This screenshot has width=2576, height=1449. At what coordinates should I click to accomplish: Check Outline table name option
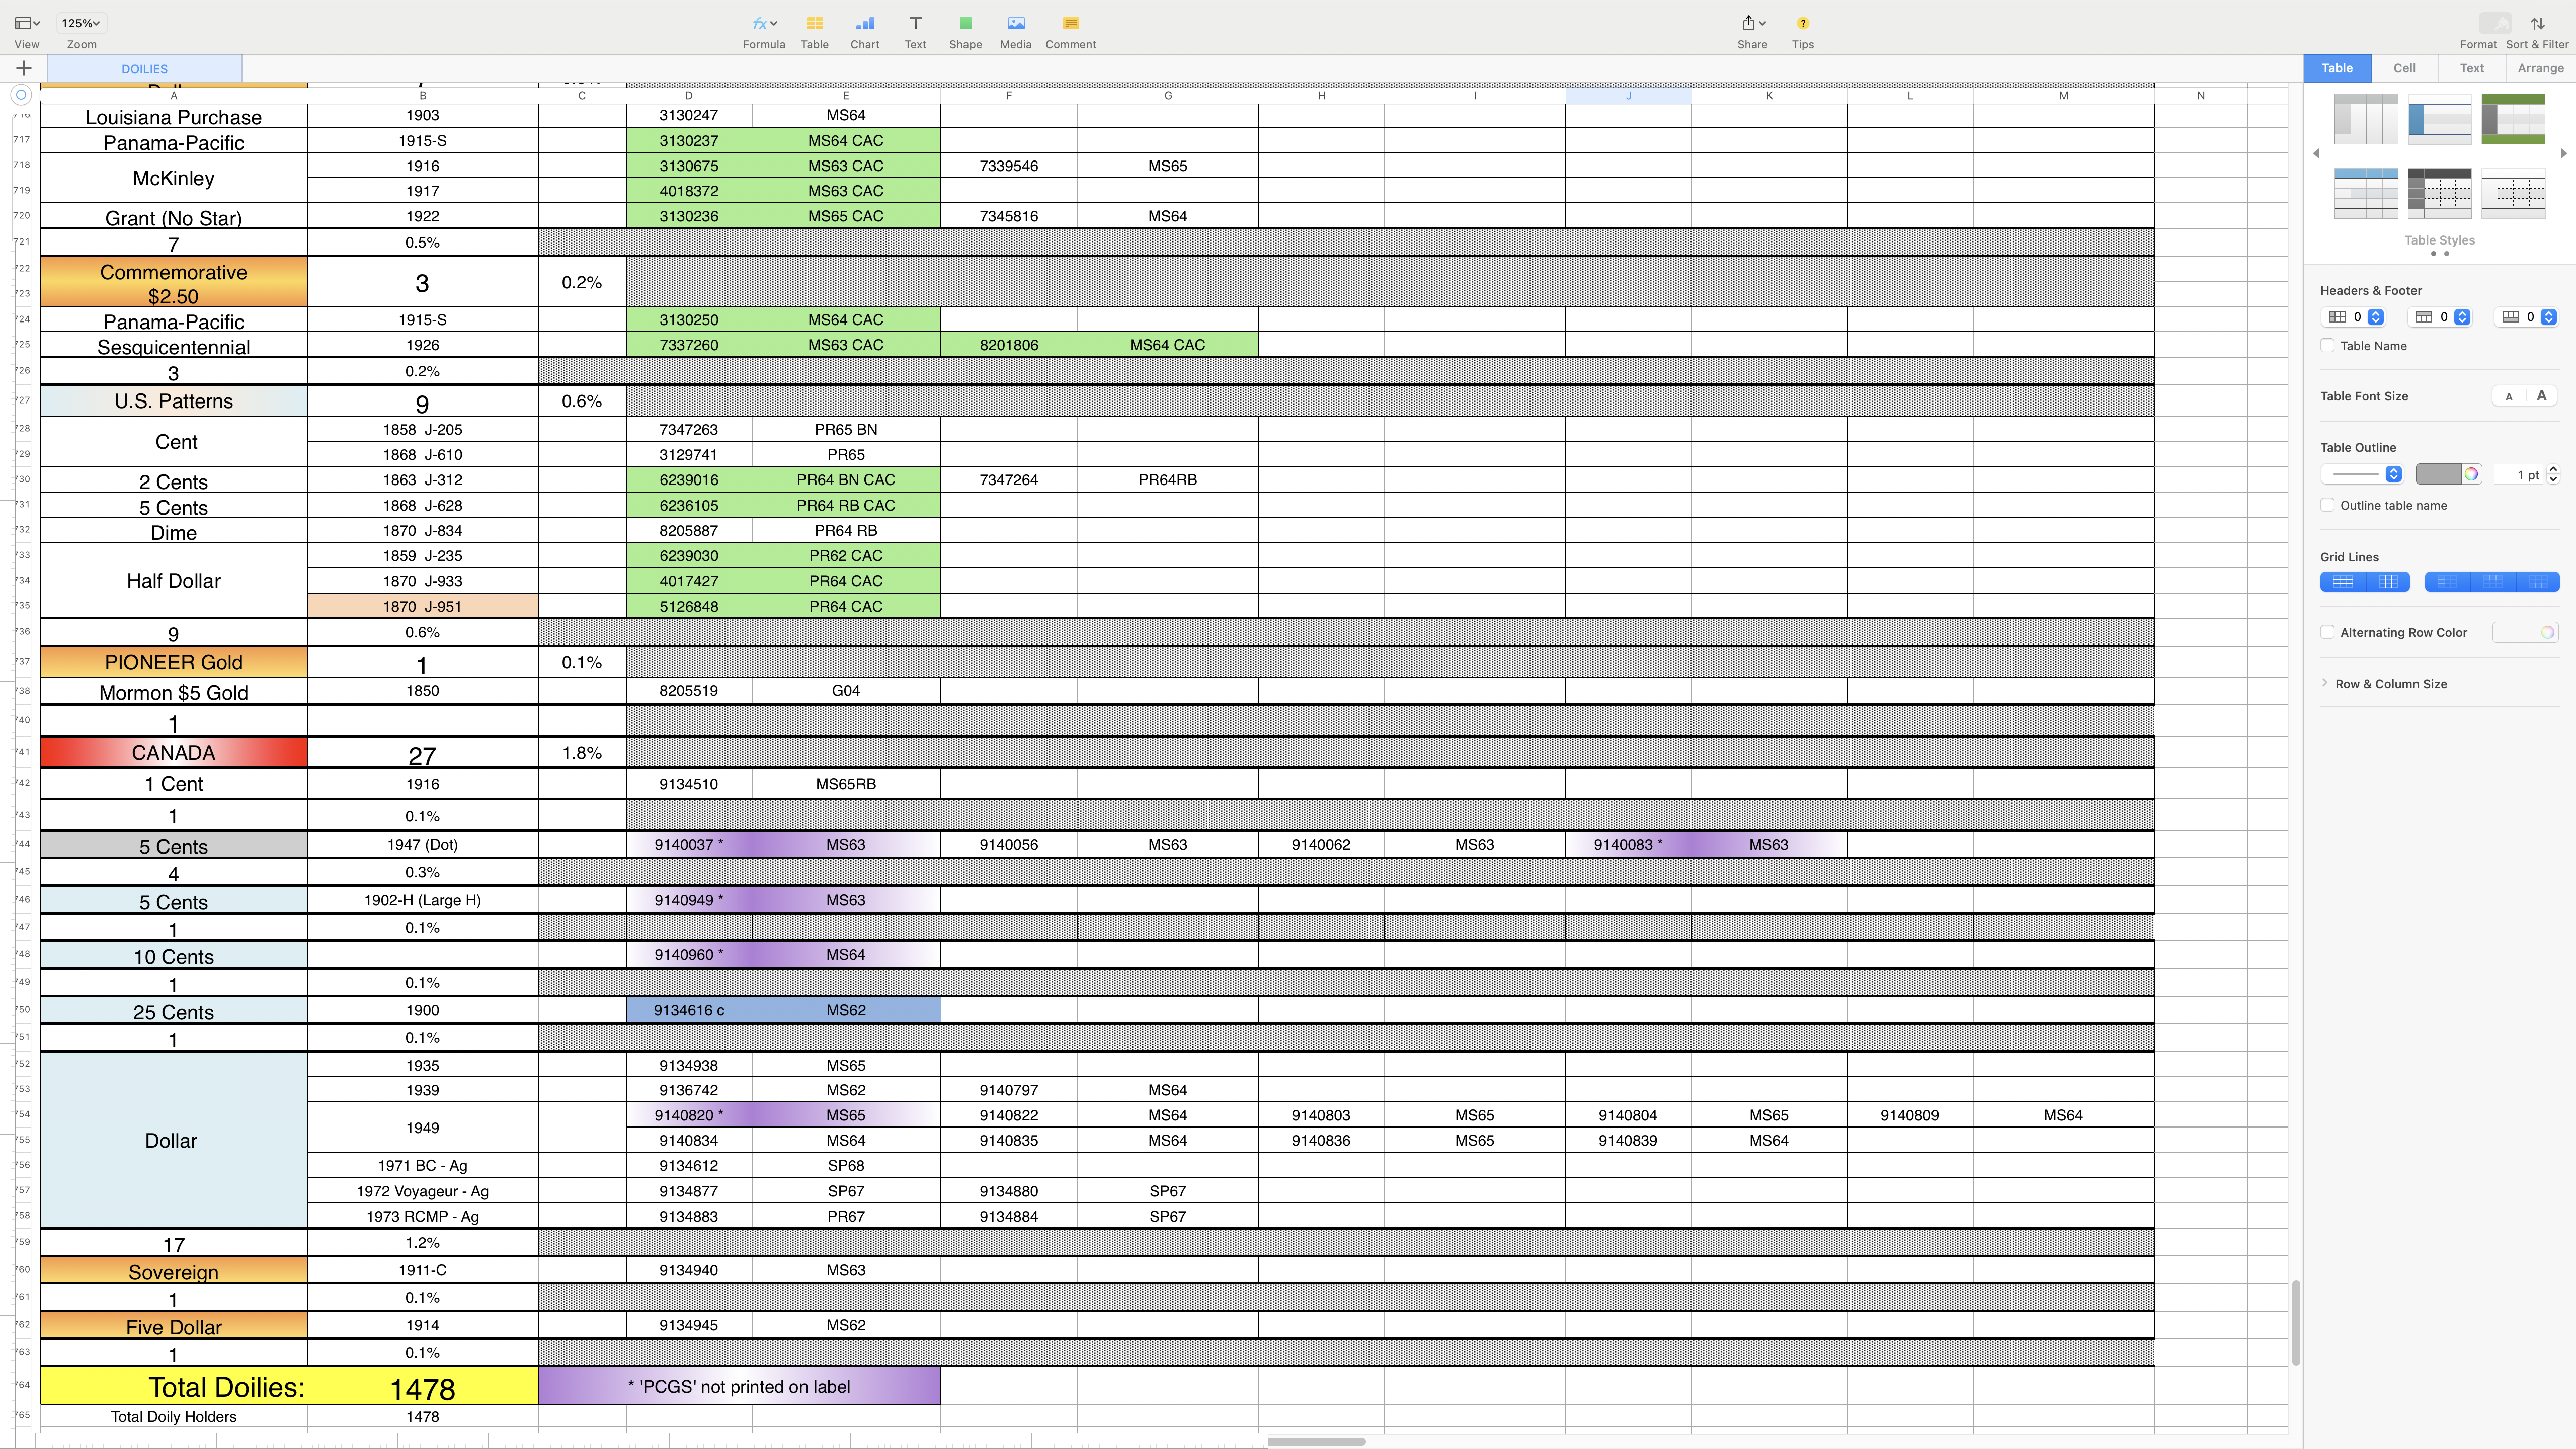(x=2327, y=505)
